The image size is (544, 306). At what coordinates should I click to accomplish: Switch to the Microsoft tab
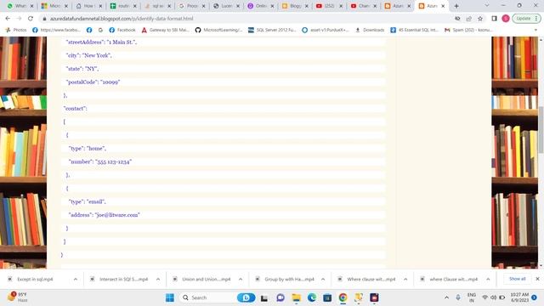click(54, 6)
